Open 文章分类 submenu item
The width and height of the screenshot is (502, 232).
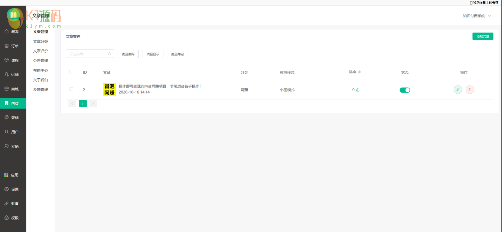(41, 41)
